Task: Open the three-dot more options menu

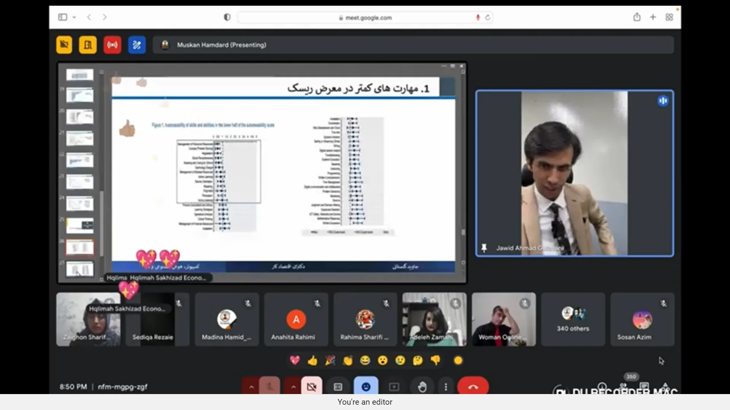Action: pos(446,387)
